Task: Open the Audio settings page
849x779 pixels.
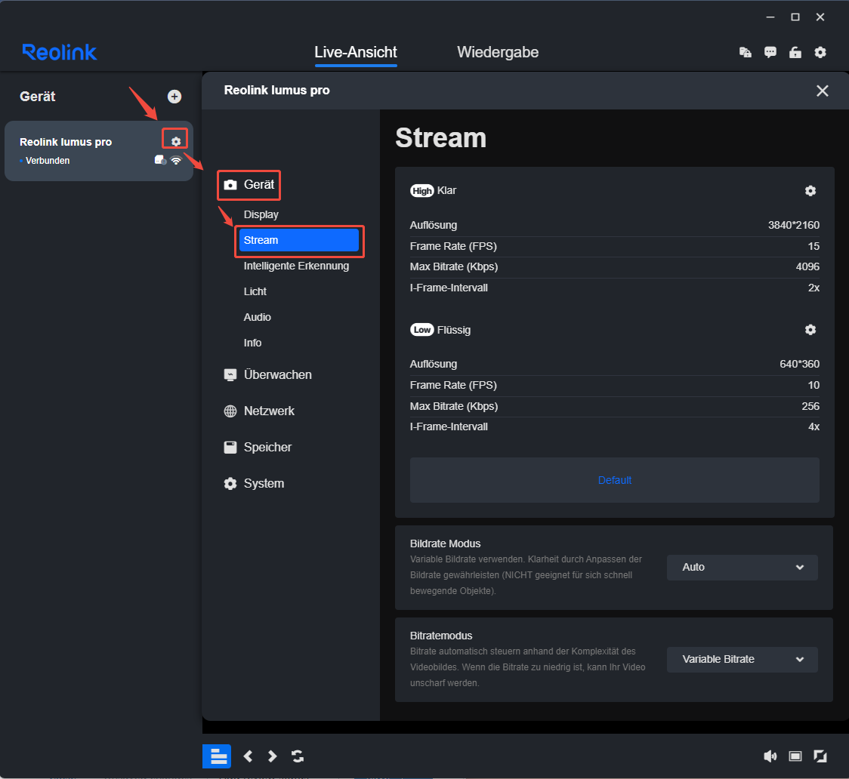Action: (x=257, y=318)
